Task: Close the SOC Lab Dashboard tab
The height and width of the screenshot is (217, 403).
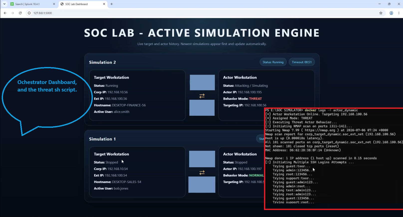Action: 104,4
